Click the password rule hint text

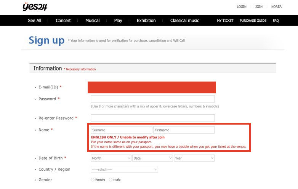click(x=155, y=106)
